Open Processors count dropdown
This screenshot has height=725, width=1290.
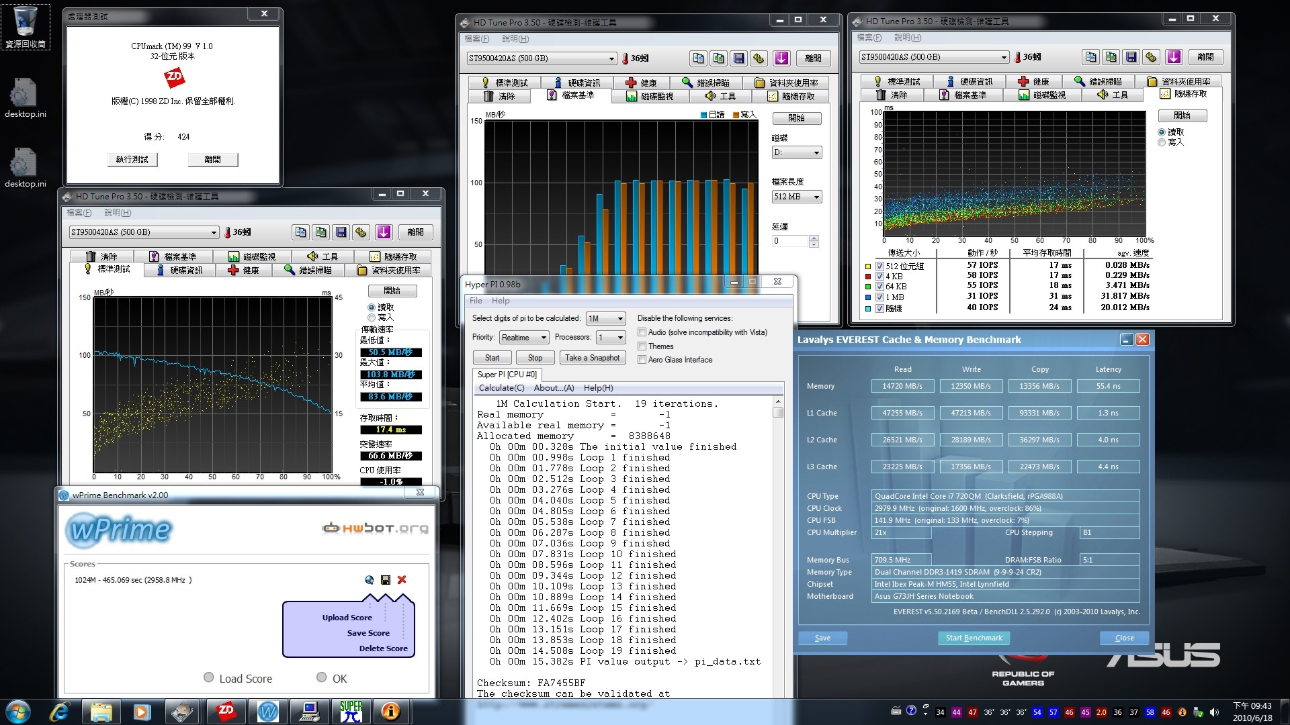(611, 338)
